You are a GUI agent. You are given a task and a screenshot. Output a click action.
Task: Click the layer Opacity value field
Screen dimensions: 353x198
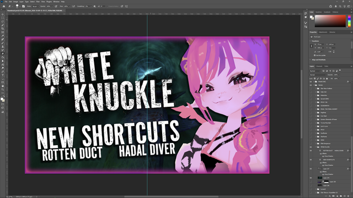336,75
